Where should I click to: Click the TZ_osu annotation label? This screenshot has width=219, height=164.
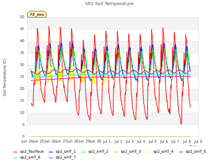pos(37,14)
